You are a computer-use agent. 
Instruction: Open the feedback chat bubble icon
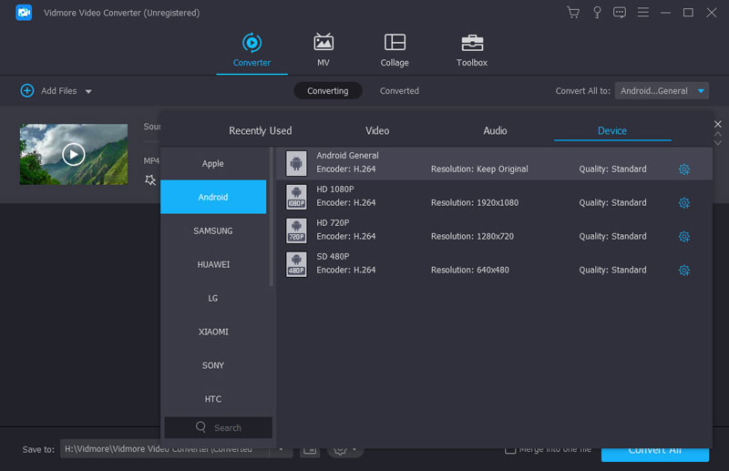click(x=620, y=13)
